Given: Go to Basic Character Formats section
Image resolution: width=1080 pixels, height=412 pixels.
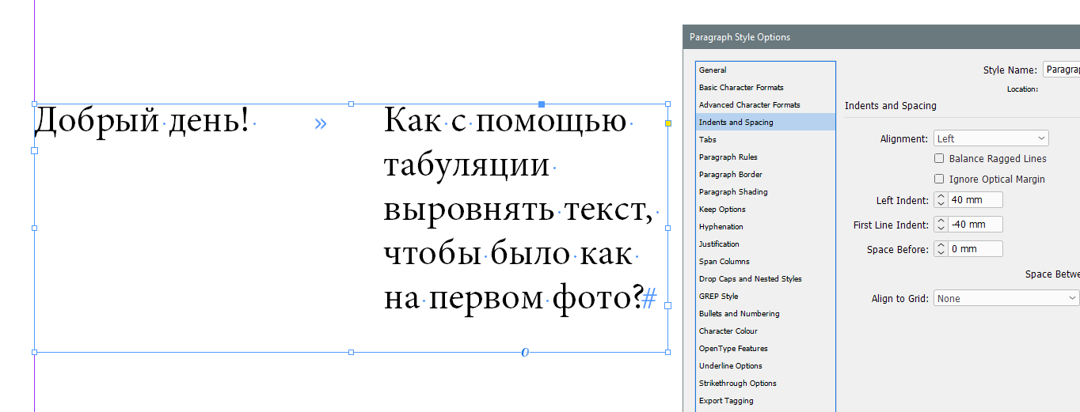Looking at the screenshot, I should 741,88.
